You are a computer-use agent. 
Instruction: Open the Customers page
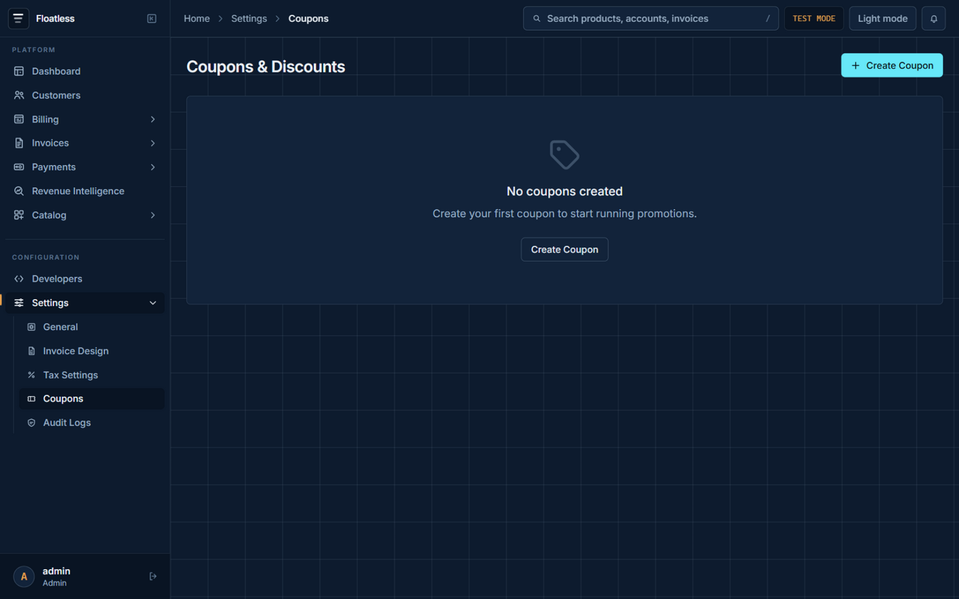(x=85, y=95)
